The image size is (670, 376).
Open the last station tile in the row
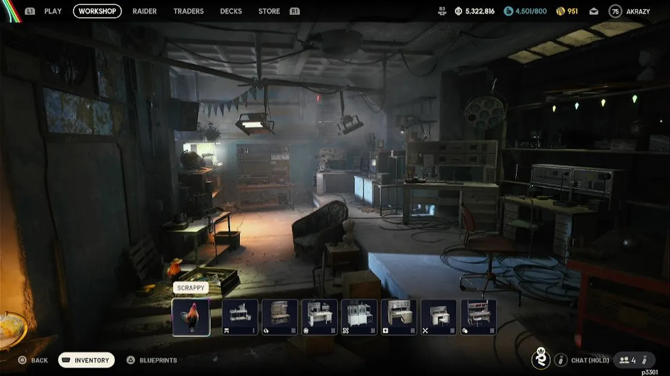(478, 317)
